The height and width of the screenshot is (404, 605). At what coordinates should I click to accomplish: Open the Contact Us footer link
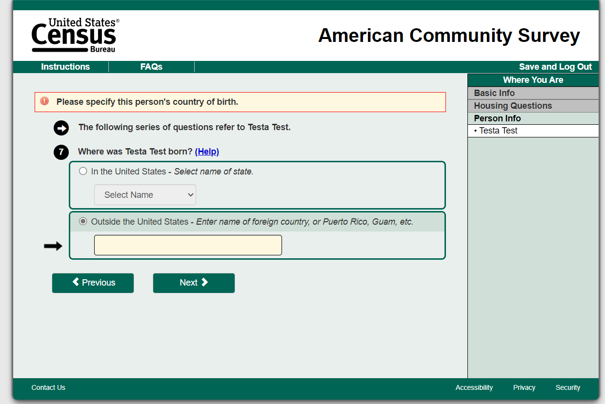pos(48,387)
